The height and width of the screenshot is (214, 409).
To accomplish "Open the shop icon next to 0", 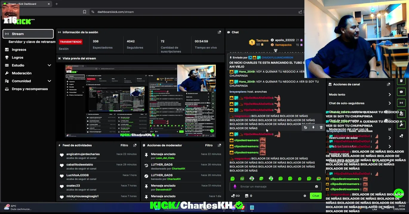I will coord(246,196).
